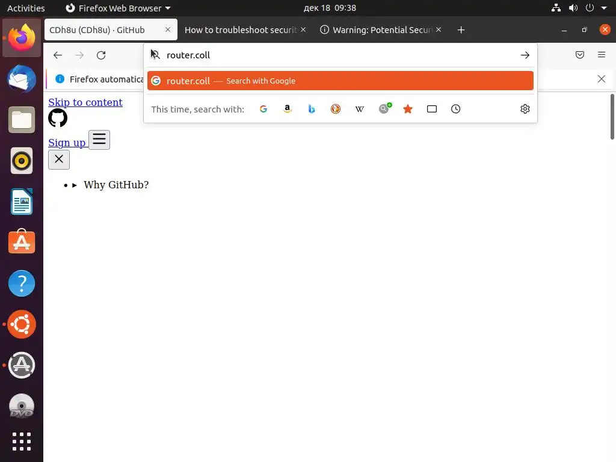Go back using the back arrow
The width and height of the screenshot is (616, 462).
click(58, 55)
